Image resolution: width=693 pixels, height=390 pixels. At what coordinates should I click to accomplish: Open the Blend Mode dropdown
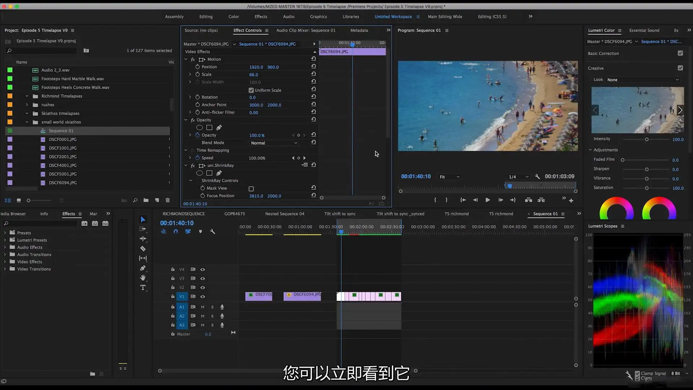tap(274, 143)
